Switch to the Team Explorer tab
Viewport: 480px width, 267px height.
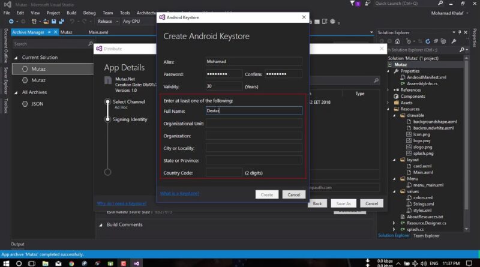click(x=427, y=236)
